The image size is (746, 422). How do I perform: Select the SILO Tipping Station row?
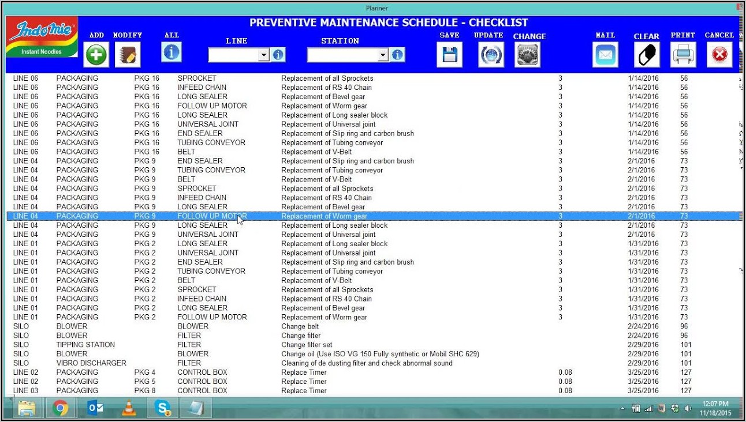231,345
